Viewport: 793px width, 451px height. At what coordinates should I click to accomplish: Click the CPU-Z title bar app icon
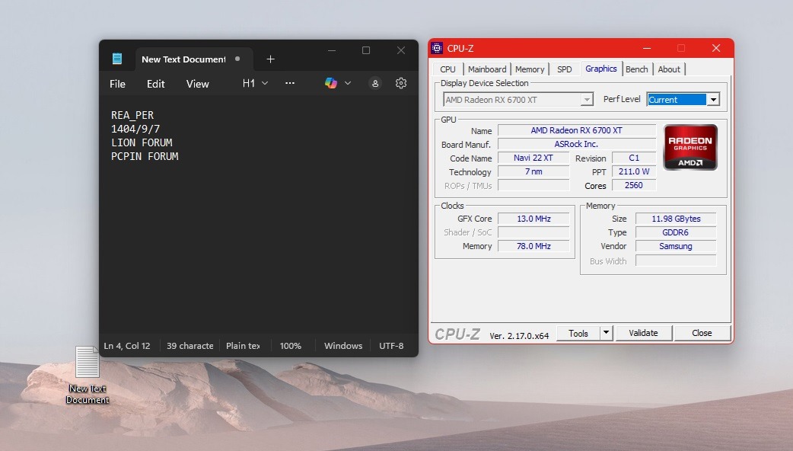(x=437, y=48)
